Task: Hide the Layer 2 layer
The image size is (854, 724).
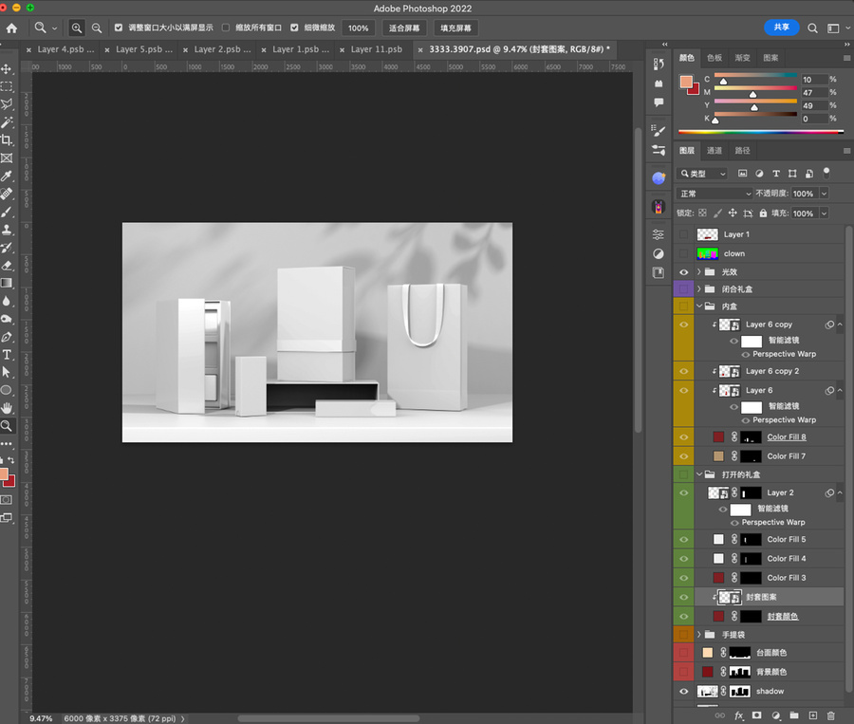Action: point(683,493)
